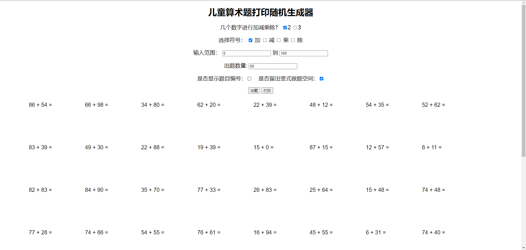
Task: Click the problem 48 + 12 =
Action: (x=321, y=105)
